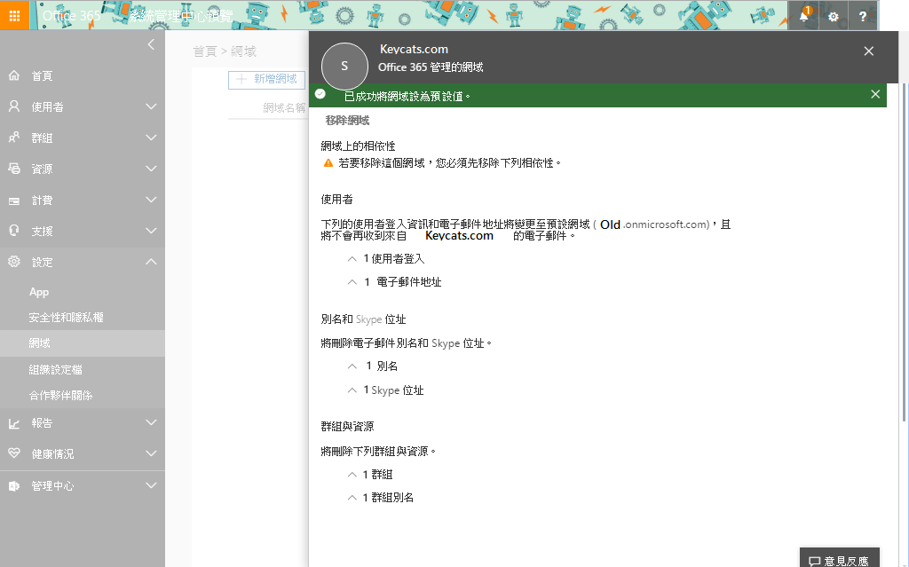The height and width of the screenshot is (567, 909).
Task: Collapse the left navigation pane arrow
Action: [151, 44]
